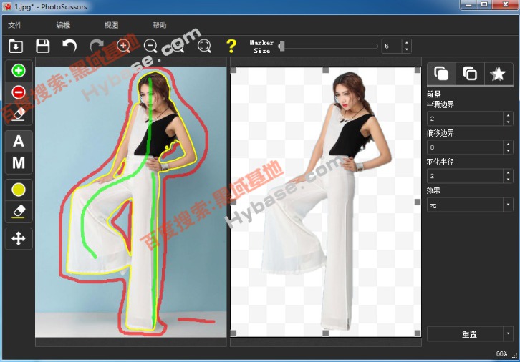Increase Marker Size with up arrow

(x=407, y=43)
